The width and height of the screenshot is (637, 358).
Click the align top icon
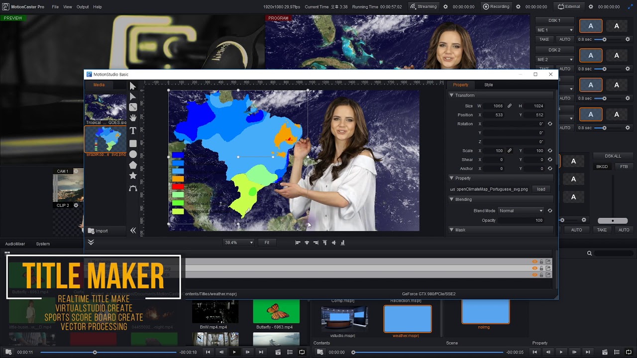point(324,243)
